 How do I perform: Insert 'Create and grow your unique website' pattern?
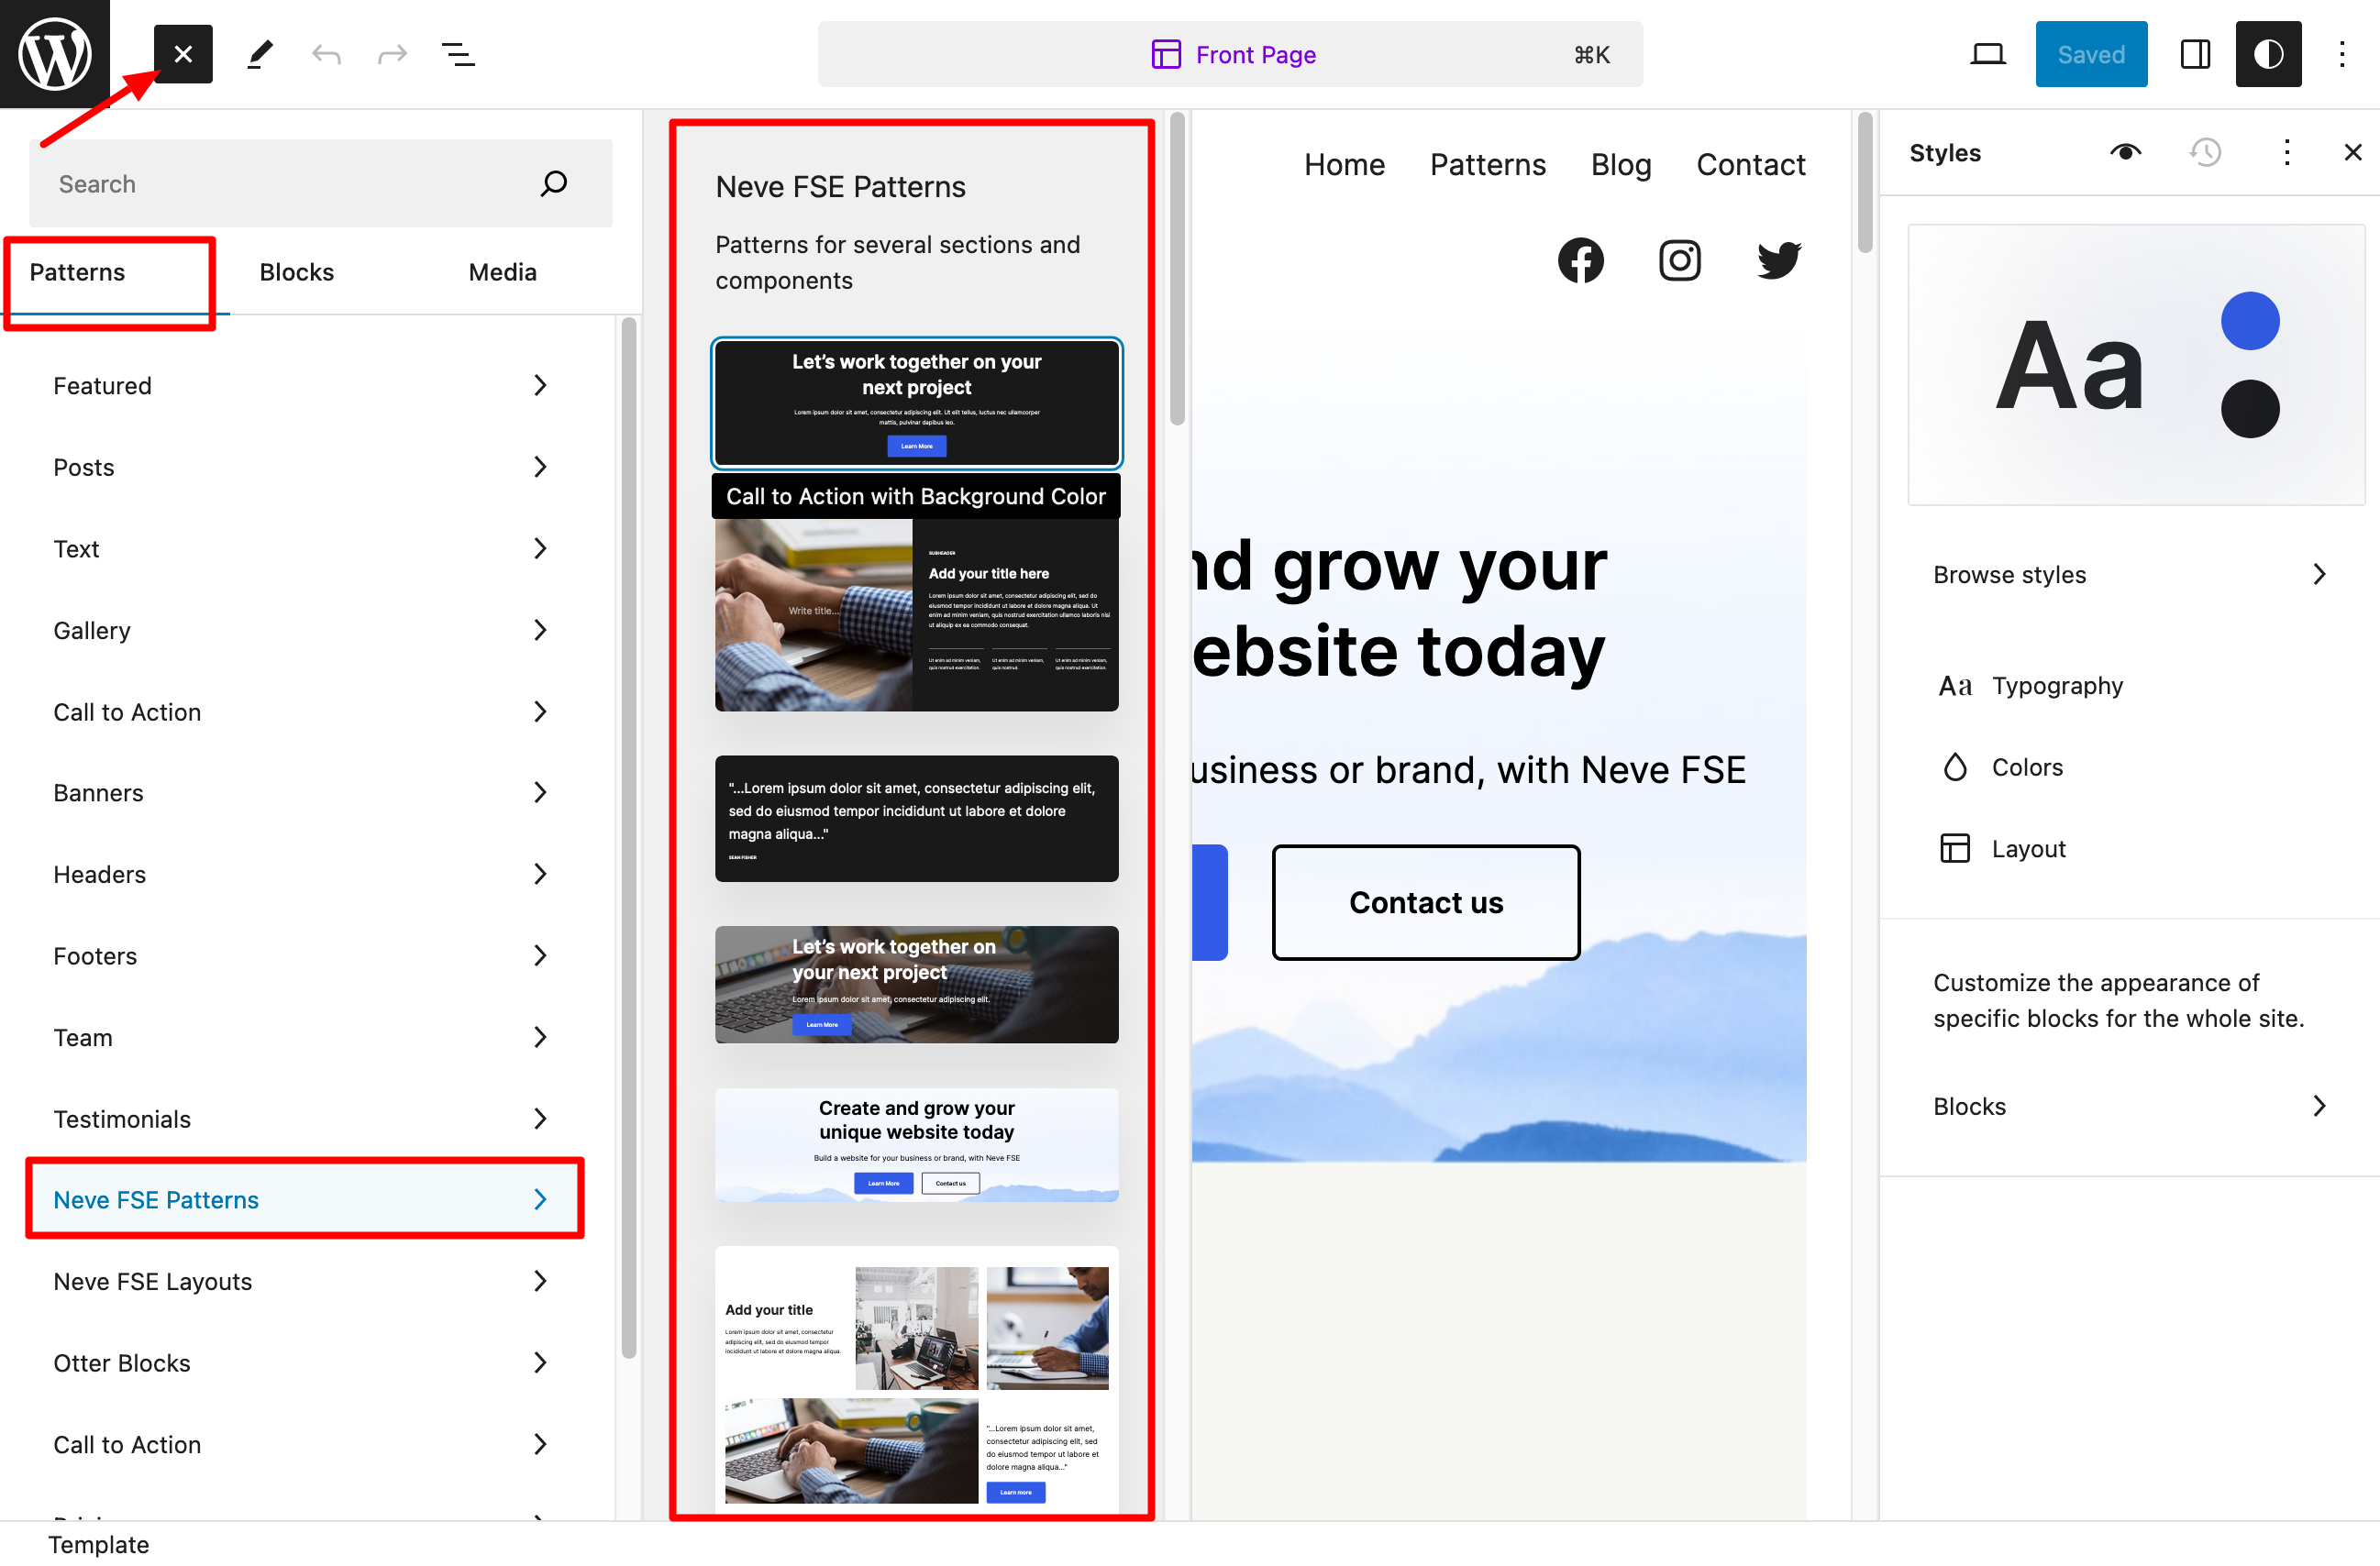point(916,1145)
